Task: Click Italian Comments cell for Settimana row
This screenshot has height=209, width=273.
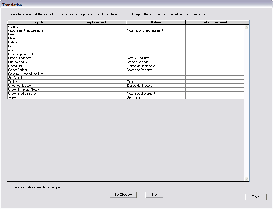Action: [215, 97]
